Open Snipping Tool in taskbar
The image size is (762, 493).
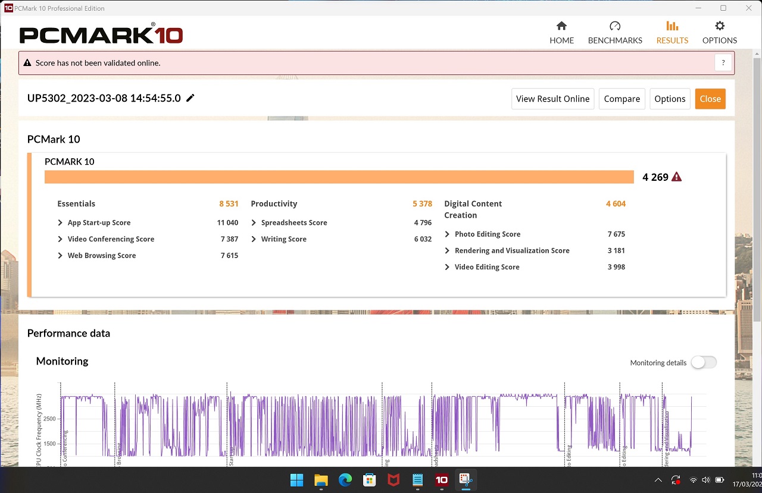pos(466,480)
